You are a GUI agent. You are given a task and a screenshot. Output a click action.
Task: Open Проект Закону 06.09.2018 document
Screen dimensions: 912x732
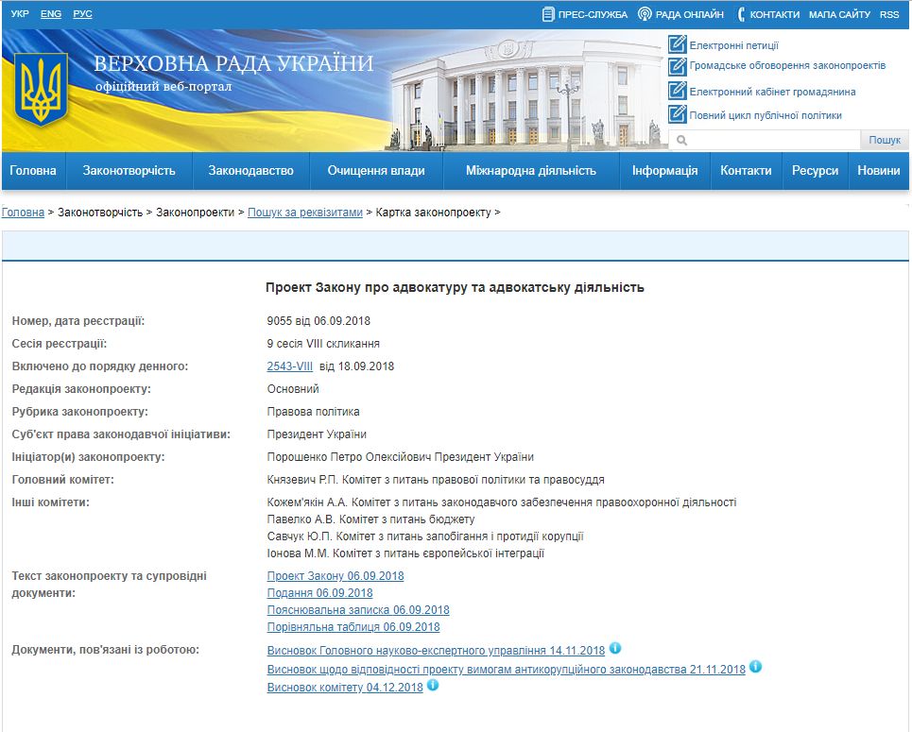click(336, 576)
